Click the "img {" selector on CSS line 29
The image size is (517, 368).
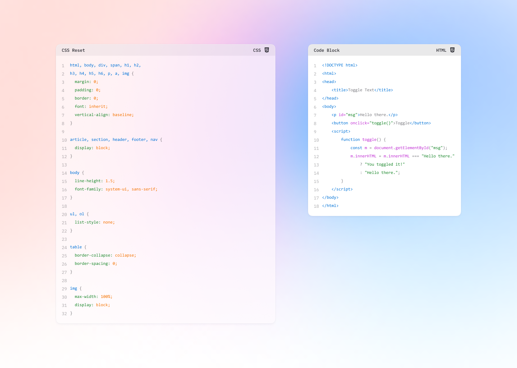tap(76, 289)
